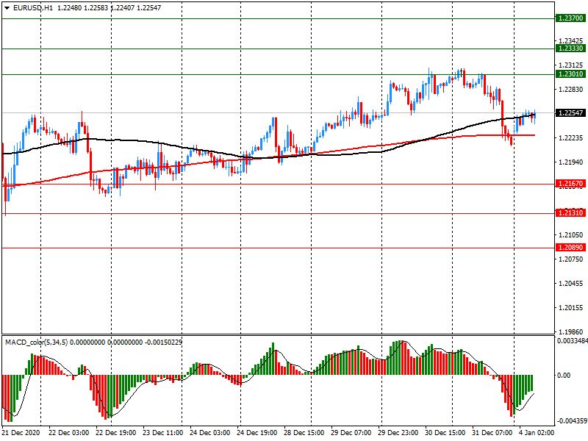Select the 0.00 level on MACD scale

click(x=564, y=375)
